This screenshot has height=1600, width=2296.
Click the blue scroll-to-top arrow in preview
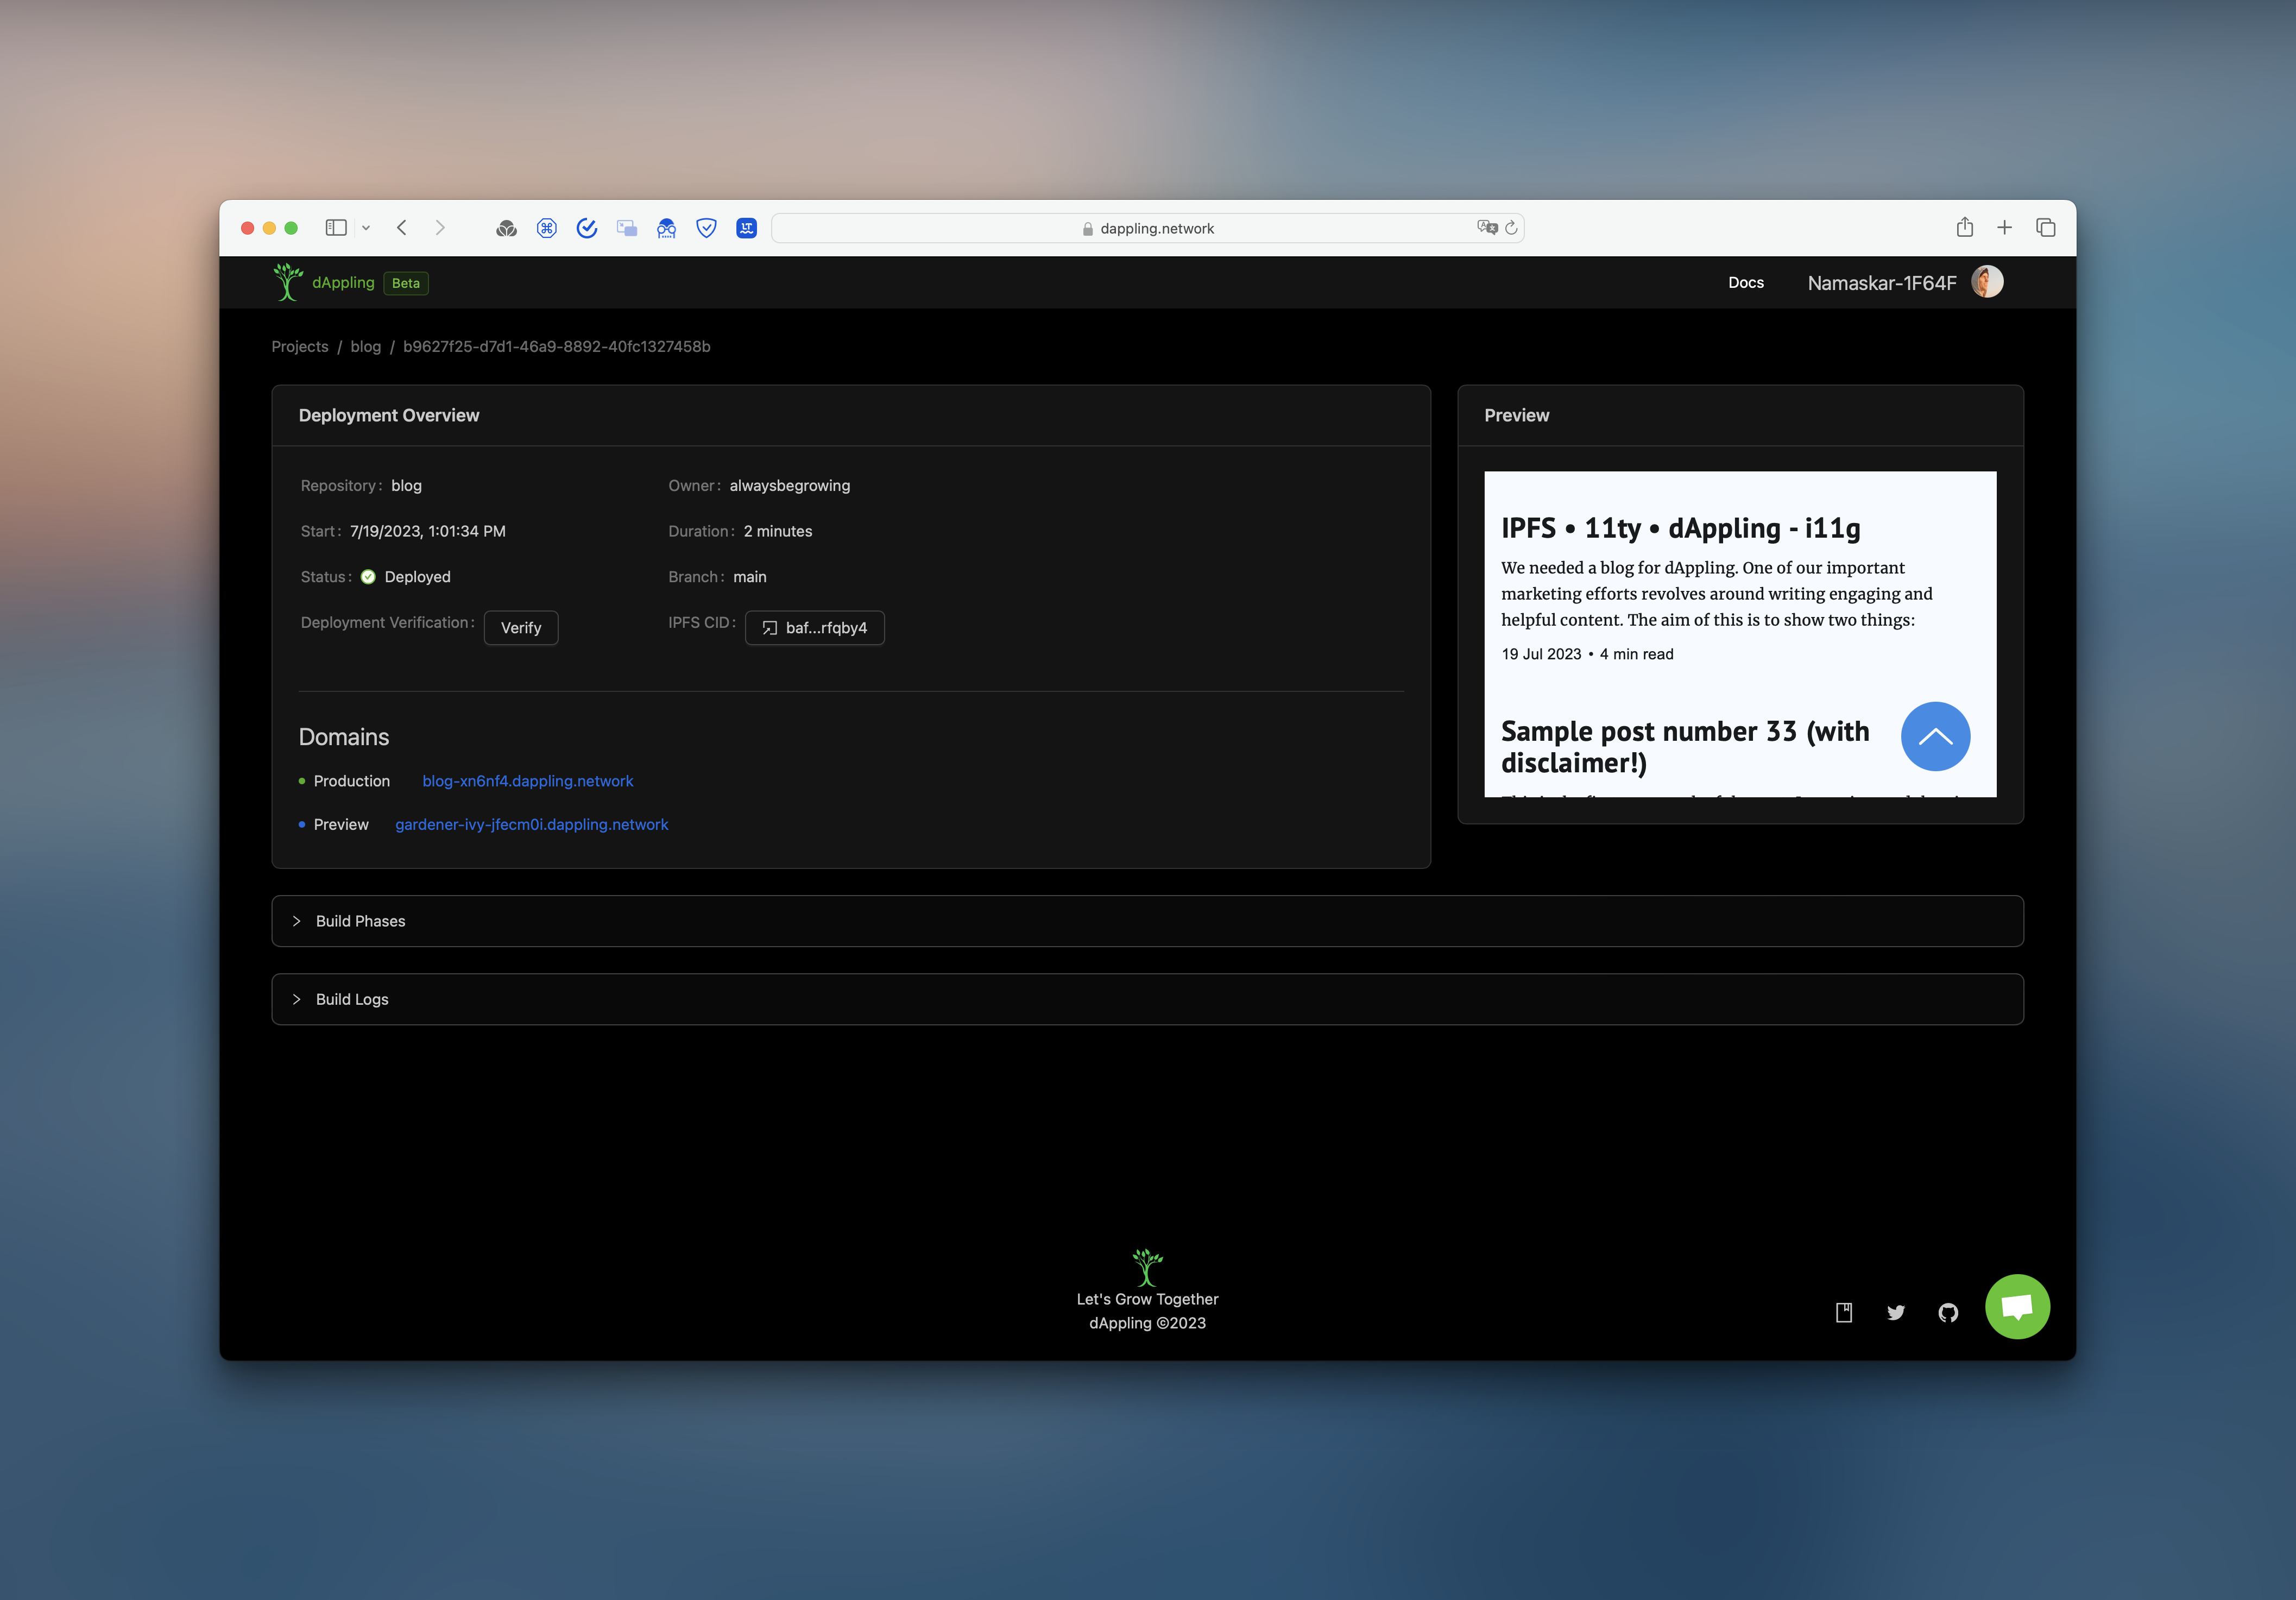click(x=1935, y=737)
